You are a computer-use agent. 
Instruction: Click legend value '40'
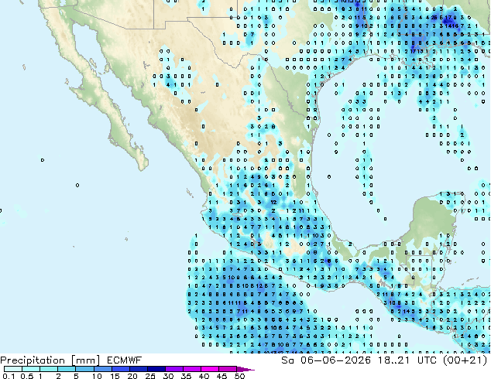tap(204, 376)
